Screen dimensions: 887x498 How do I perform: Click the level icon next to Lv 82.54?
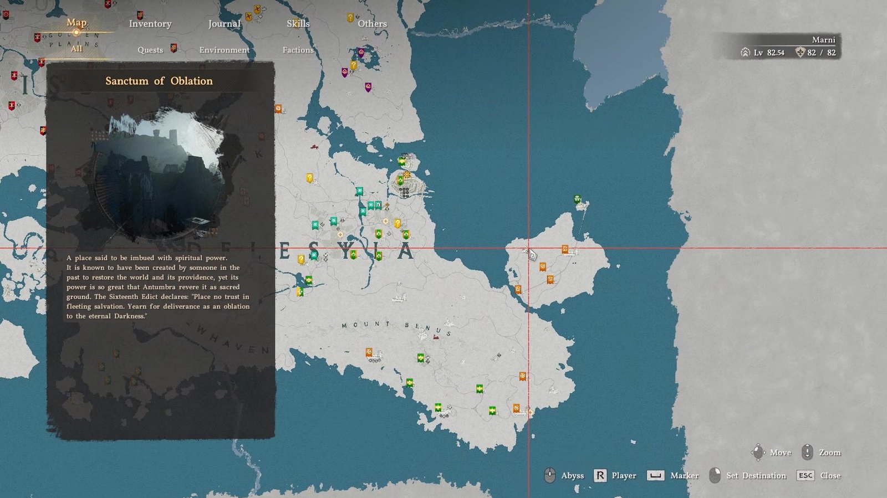tap(745, 53)
